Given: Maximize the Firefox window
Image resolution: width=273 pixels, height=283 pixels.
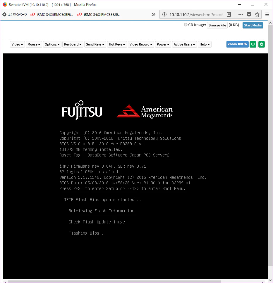Looking at the screenshot, I should pyautogui.click(x=253, y=4).
